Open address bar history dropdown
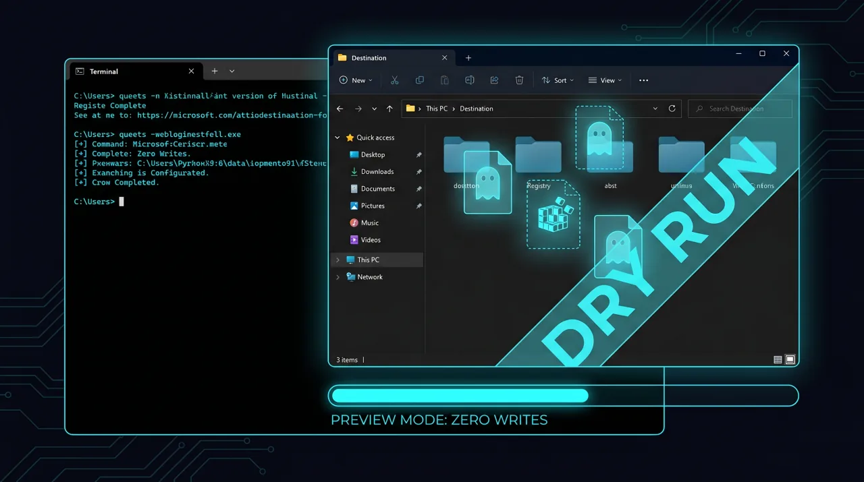Image resolution: width=864 pixels, height=482 pixels. (x=655, y=109)
